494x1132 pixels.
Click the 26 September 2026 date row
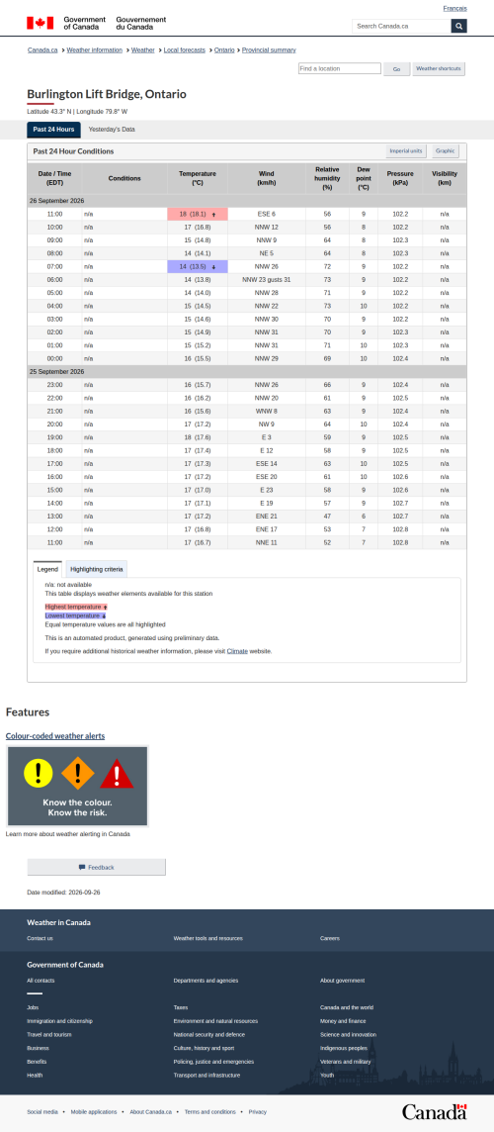tap(247, 201)
